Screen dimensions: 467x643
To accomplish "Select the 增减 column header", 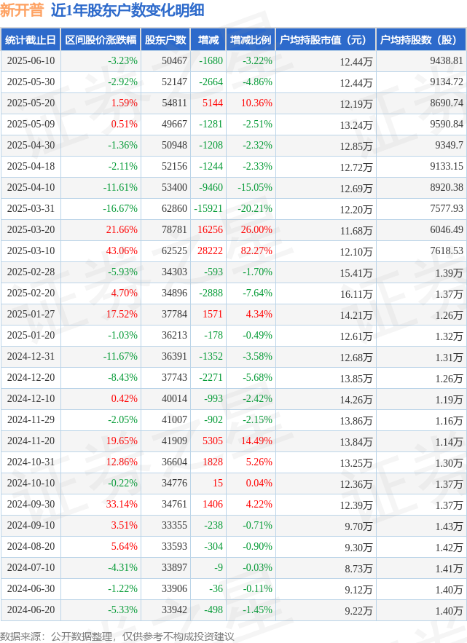I will (208, 40).
